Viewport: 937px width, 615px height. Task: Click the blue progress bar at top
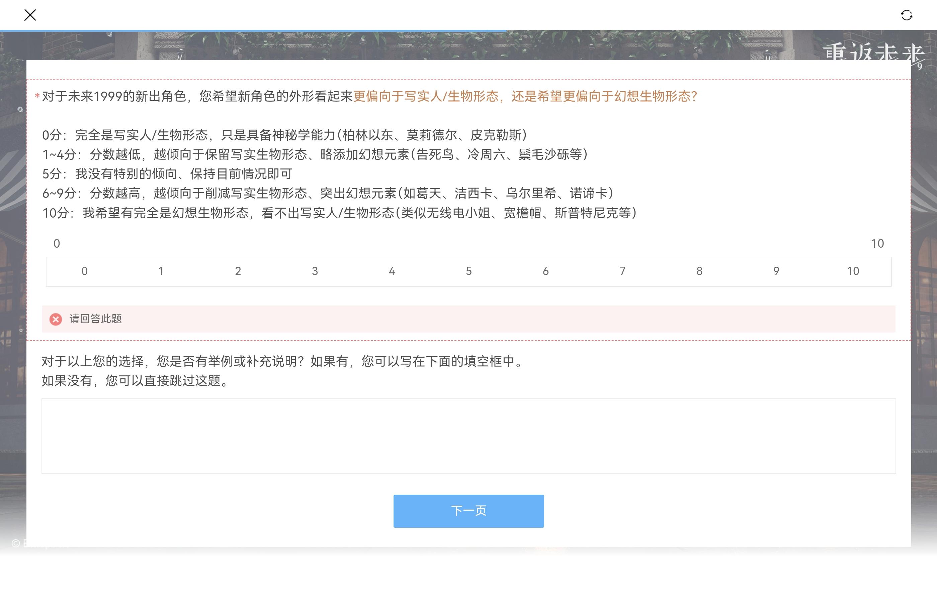252,31
